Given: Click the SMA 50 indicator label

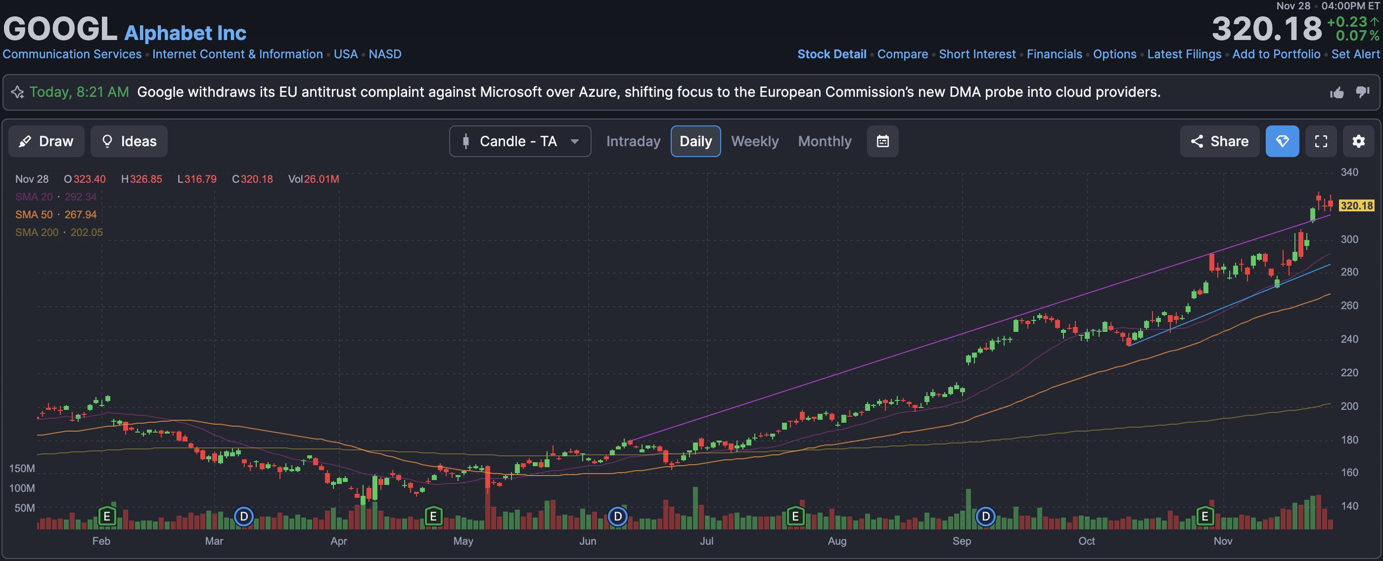Looking at the screenshot, I should pyautogui.click(x=34, y=215).
